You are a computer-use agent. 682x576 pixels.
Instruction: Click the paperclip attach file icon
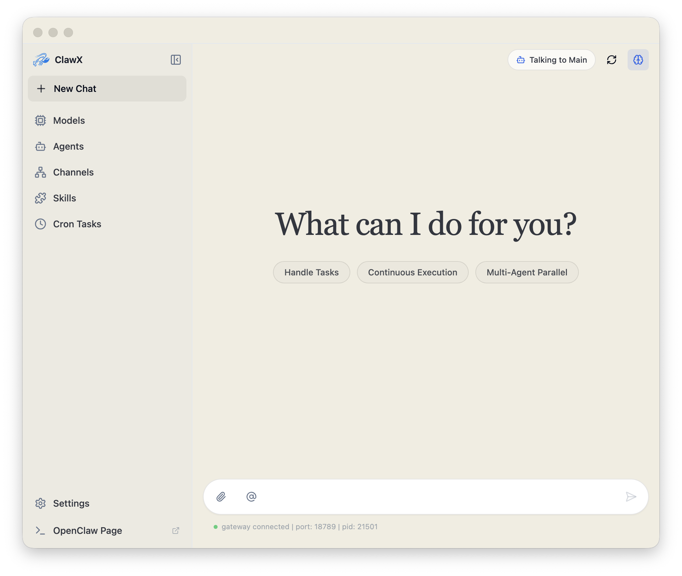click(221, 496)
